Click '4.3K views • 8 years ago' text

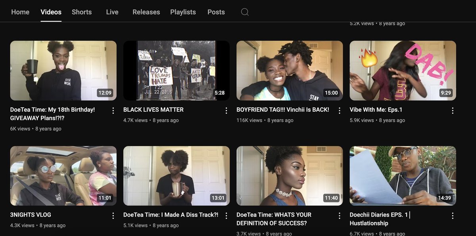point(38,225)
